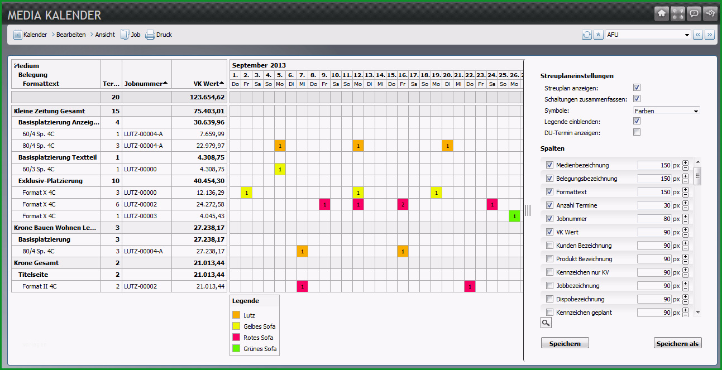Toggle fullscreen view icon

678,14
